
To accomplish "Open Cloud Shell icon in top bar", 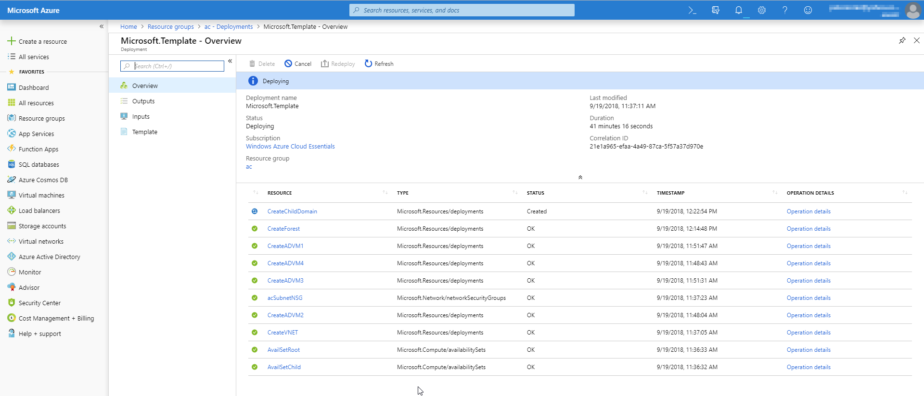I will (692, 10).
